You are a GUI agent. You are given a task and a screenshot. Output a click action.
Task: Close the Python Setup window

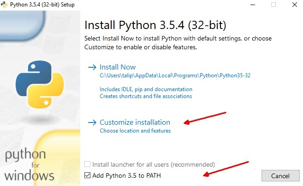294,5
